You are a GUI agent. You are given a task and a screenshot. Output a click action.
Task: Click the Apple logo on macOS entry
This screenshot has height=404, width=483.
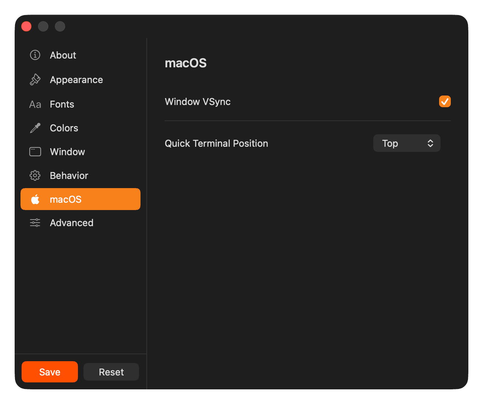click(35, 199)
